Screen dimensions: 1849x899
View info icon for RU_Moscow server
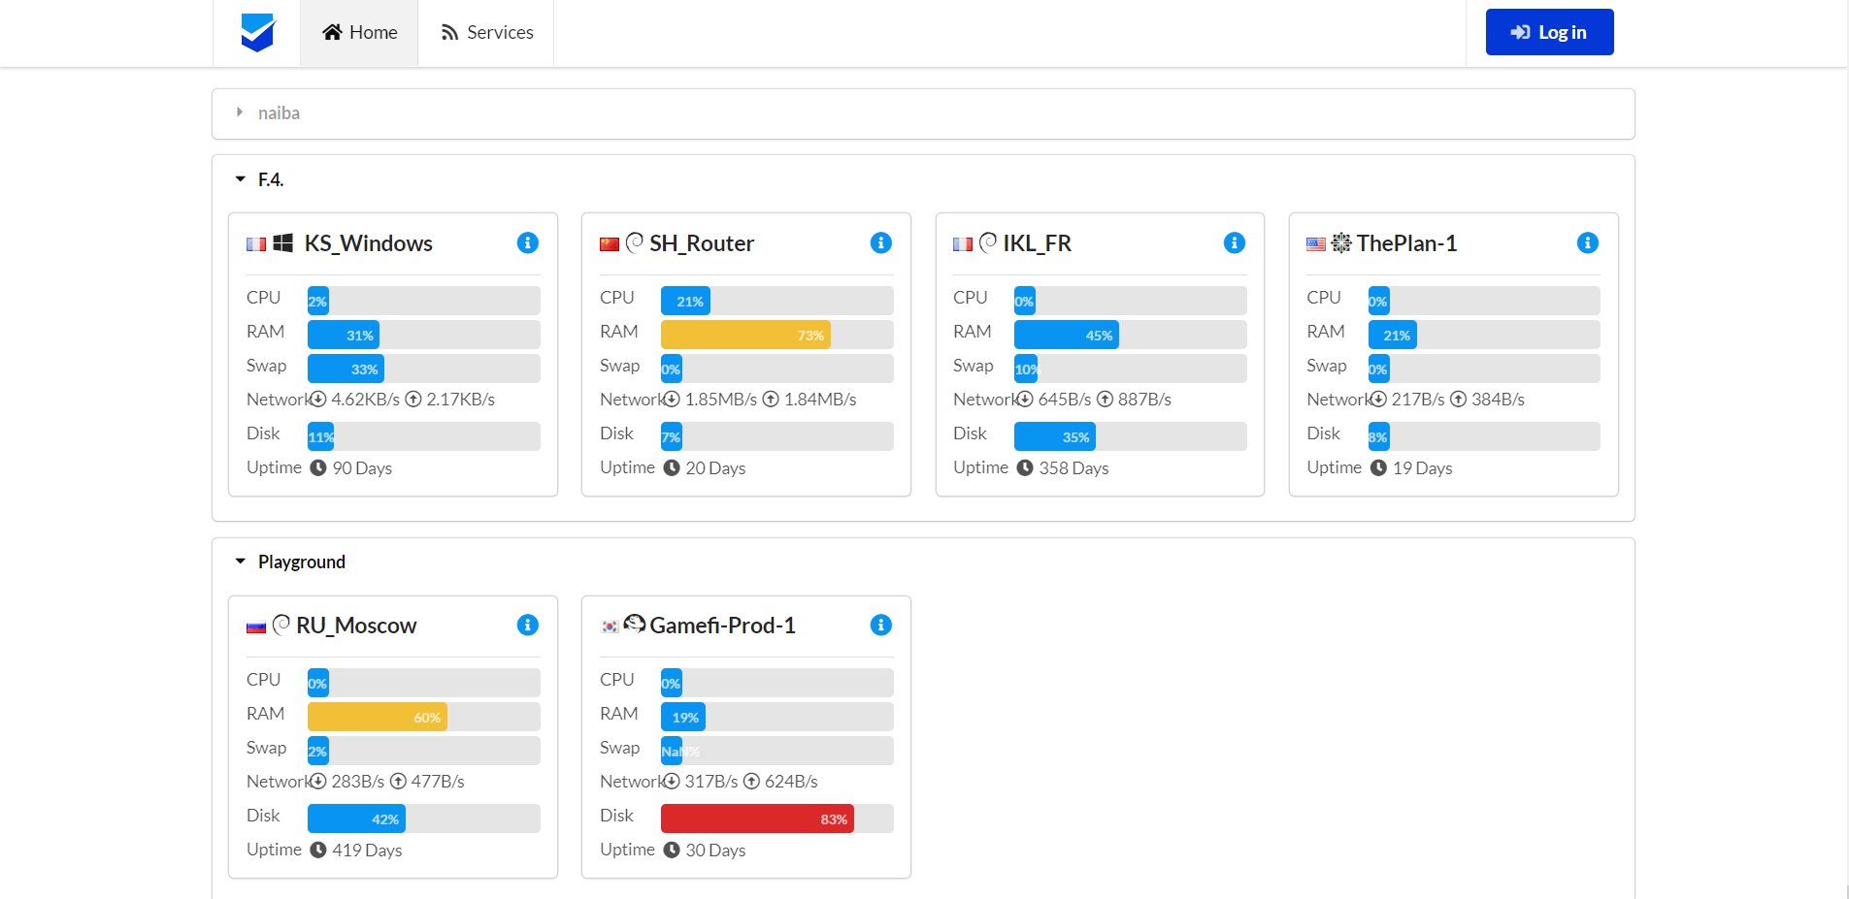point(527,625)
